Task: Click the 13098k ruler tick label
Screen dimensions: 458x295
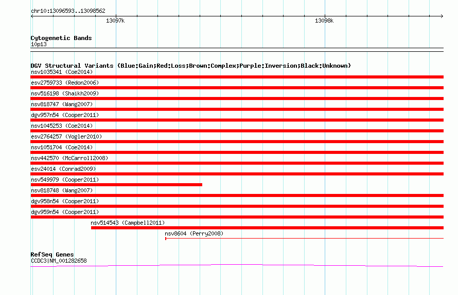Action: click(x=324, y=21)
